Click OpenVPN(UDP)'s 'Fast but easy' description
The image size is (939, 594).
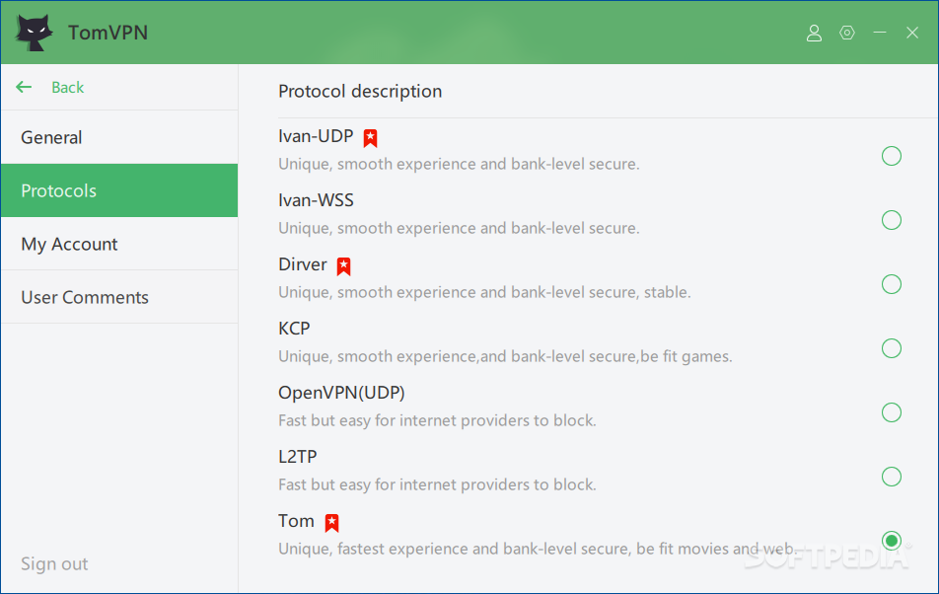click(437, 421)
